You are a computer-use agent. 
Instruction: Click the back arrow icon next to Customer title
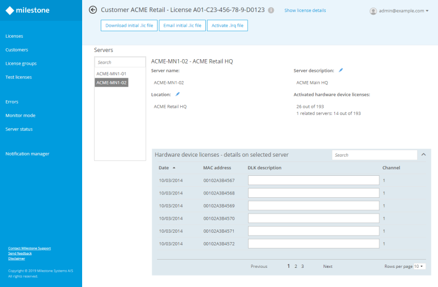pos(93,10)
